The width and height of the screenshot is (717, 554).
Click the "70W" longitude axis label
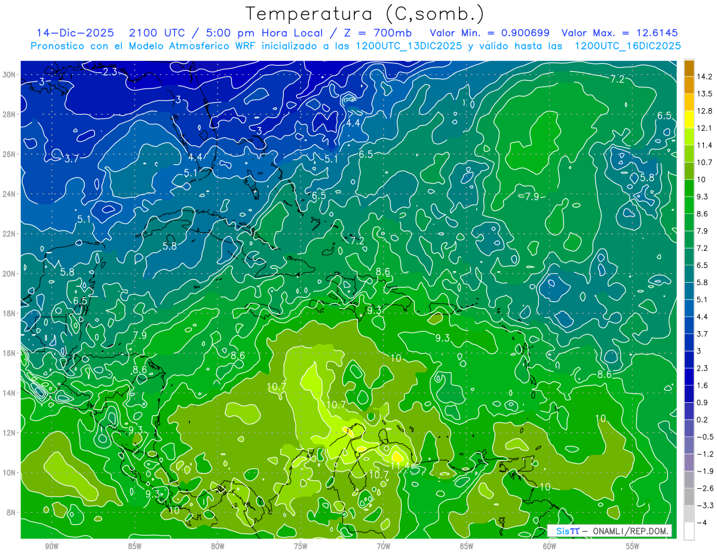click(x=384, y=546)
